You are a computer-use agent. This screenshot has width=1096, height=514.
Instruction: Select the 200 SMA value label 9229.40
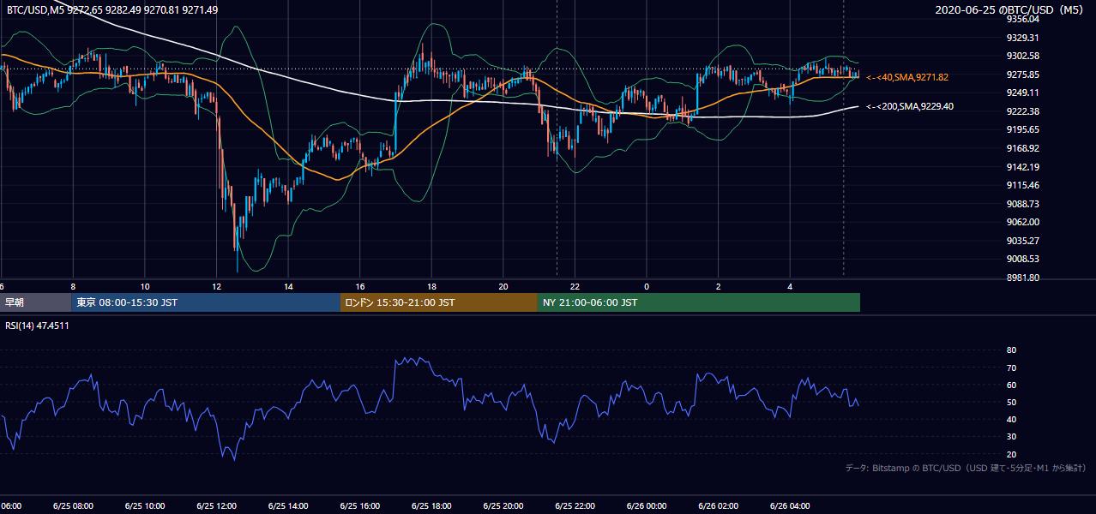coord(909,107)
